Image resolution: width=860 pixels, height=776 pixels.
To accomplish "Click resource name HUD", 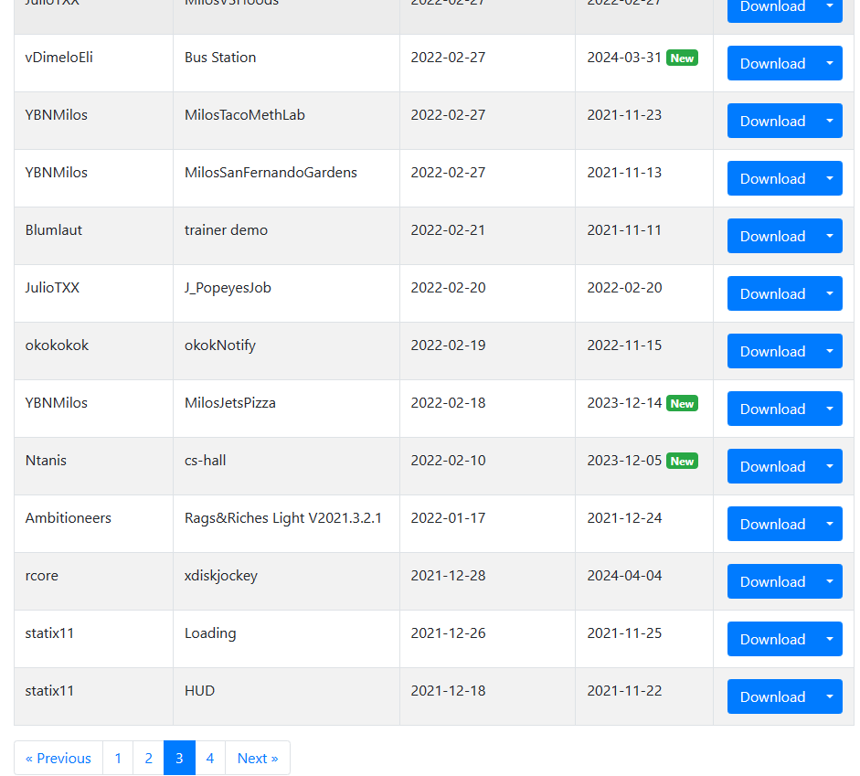I will [199, 690].
